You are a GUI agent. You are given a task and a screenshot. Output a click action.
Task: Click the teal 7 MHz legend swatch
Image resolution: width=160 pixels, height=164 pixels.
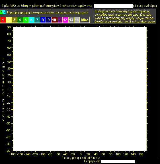point(37,20)
